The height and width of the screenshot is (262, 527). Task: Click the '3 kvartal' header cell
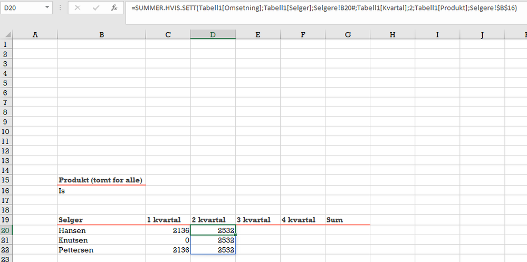tap(258, 220)
